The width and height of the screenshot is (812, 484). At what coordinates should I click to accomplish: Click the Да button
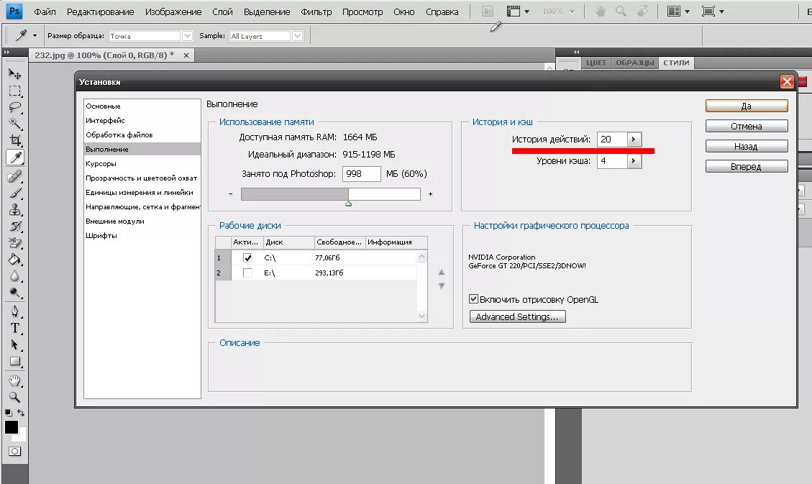tap(747, 106)
